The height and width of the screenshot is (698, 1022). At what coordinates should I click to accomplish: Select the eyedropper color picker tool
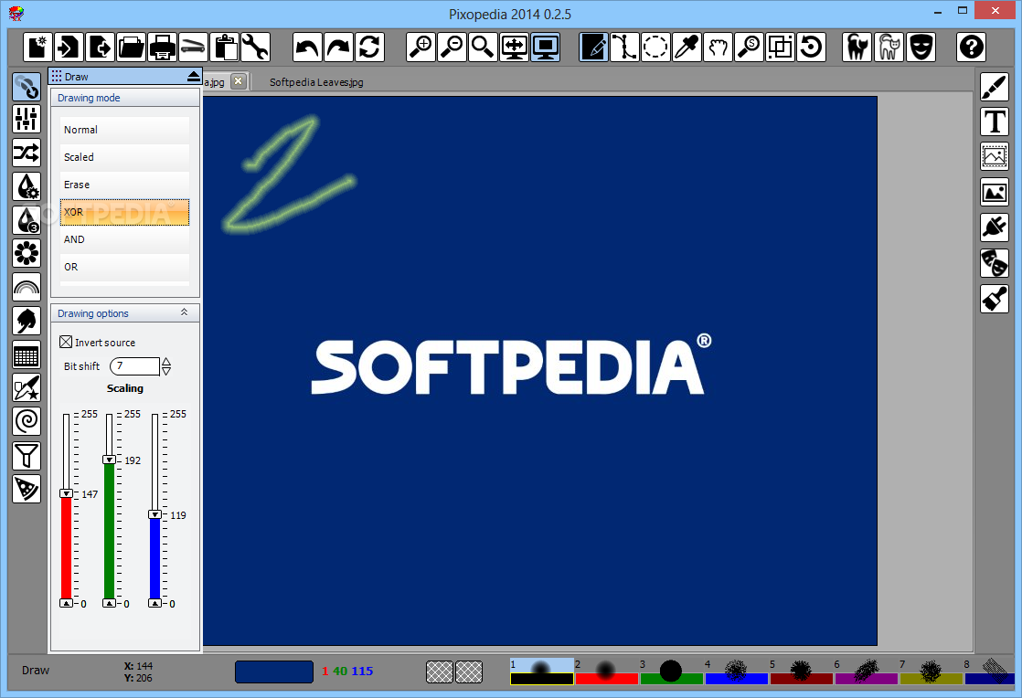tap(687, 47)
